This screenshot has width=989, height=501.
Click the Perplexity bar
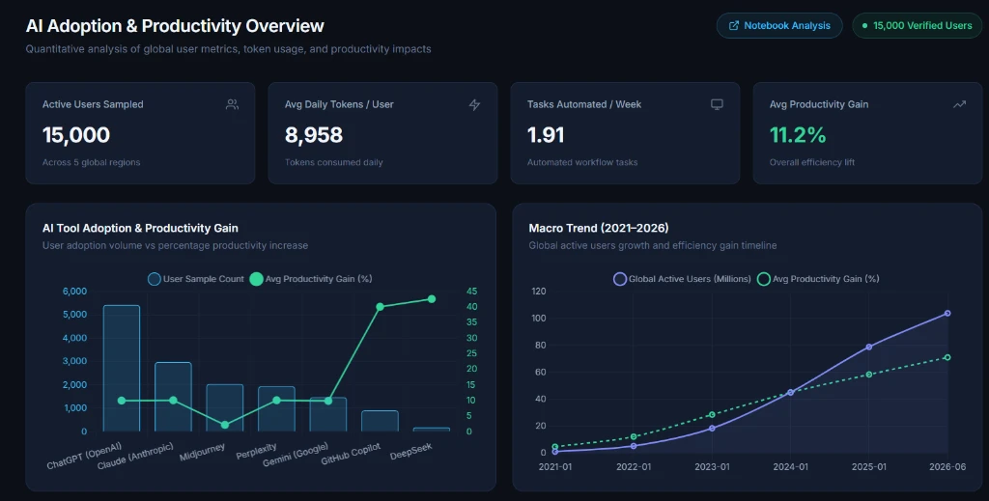(276, 409)
